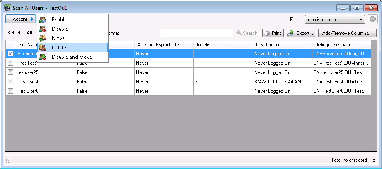
Task: Open the Actions button menu
Action: 21,19
